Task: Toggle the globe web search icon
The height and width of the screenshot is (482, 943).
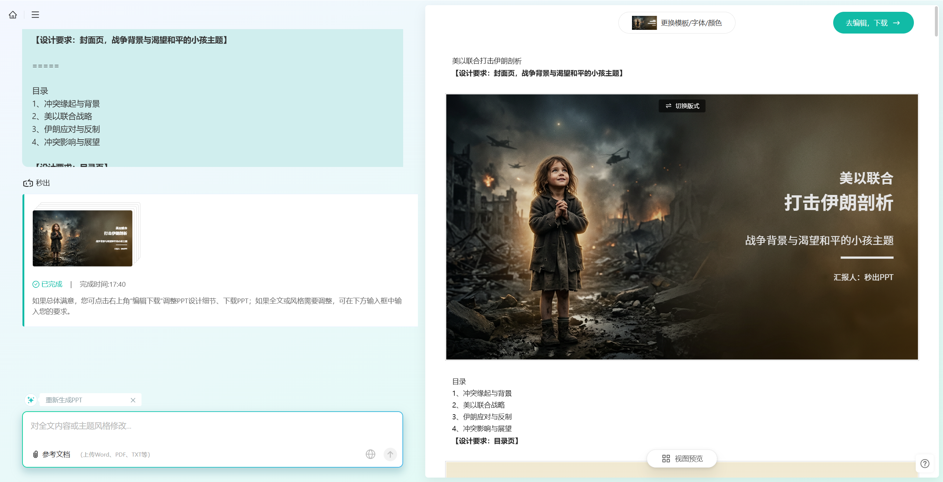Action: [370, 454]
